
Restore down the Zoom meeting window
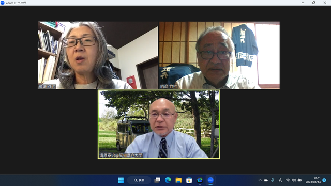(314, 3)
